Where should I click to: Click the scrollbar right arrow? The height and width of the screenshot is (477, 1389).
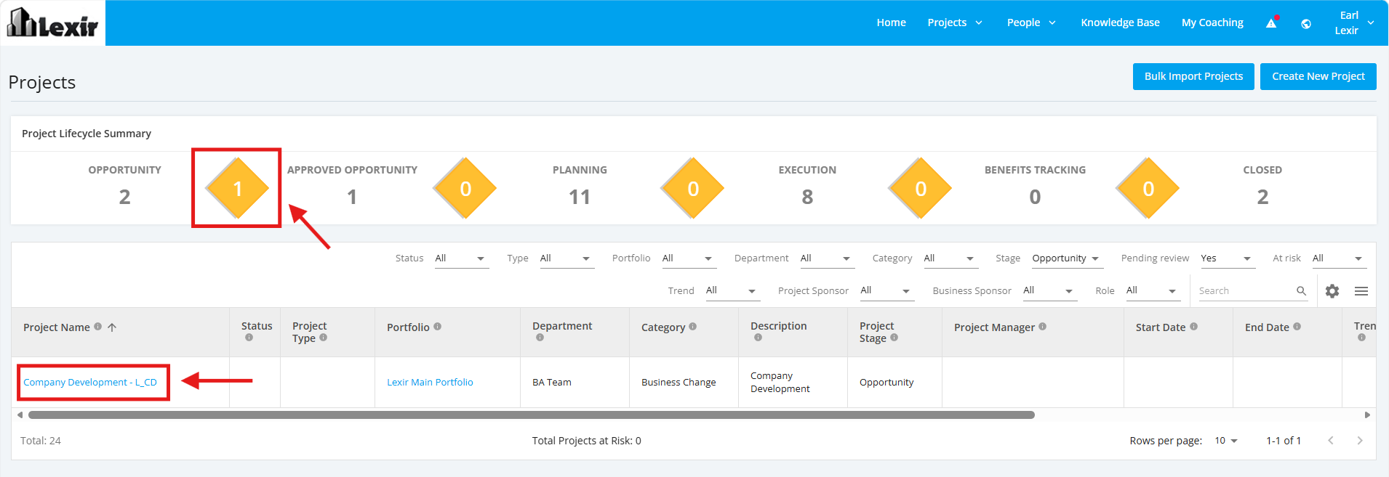click(1368, 415)
